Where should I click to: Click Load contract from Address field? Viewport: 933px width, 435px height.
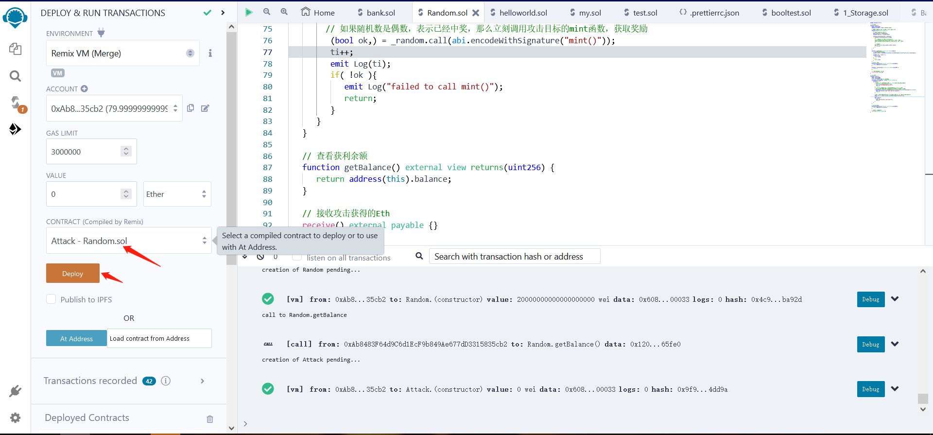click(159, 338)
